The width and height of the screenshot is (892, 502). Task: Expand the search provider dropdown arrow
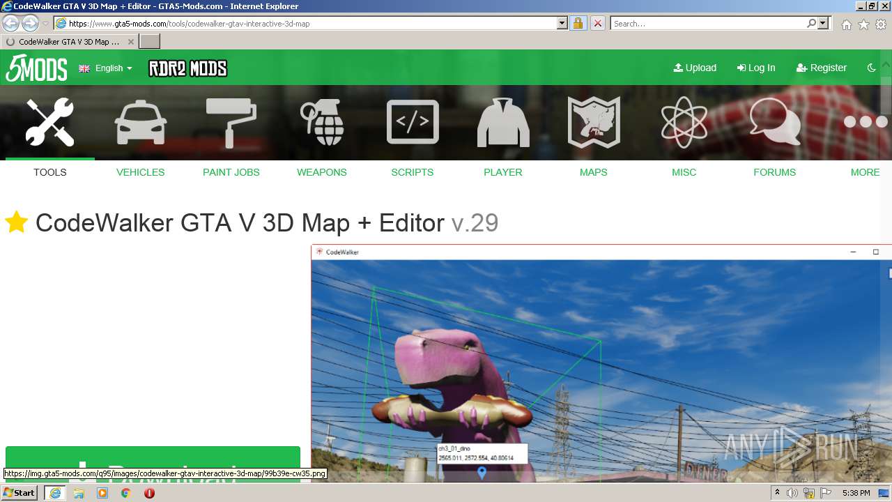(x=824, y=23)
